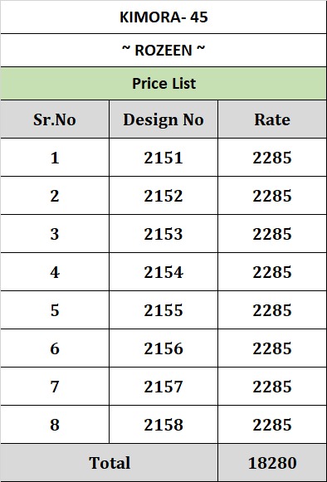Viewport: 327px width, 482px height.
Task: Click design number 2154 cell
Action: coord(163,272)
